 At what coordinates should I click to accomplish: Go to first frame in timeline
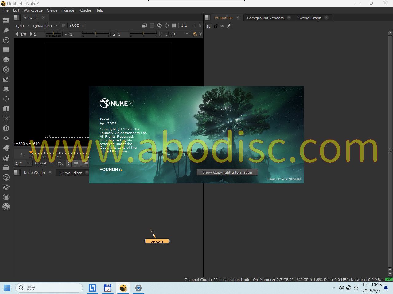76,163
